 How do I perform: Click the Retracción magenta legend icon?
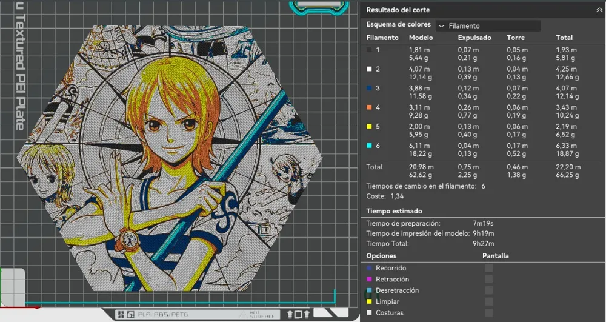point(369,279)
